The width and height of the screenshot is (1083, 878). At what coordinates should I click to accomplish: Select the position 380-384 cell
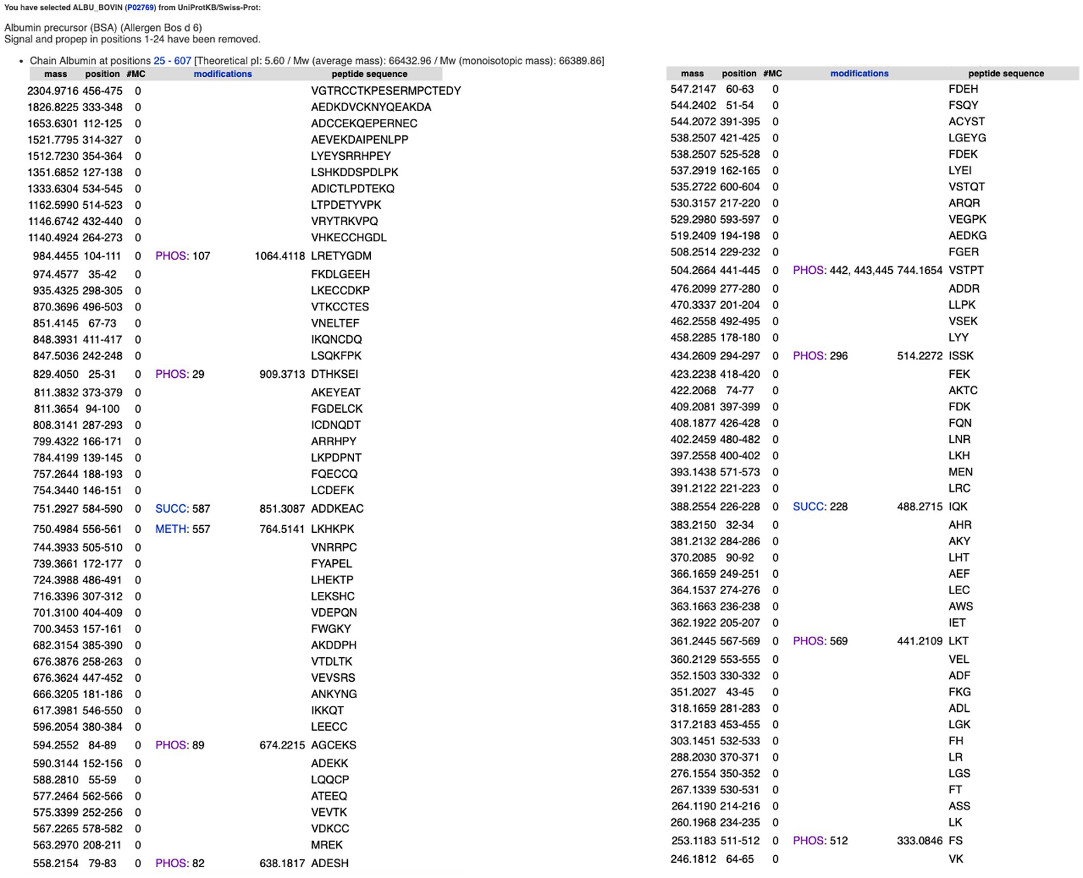102,727
